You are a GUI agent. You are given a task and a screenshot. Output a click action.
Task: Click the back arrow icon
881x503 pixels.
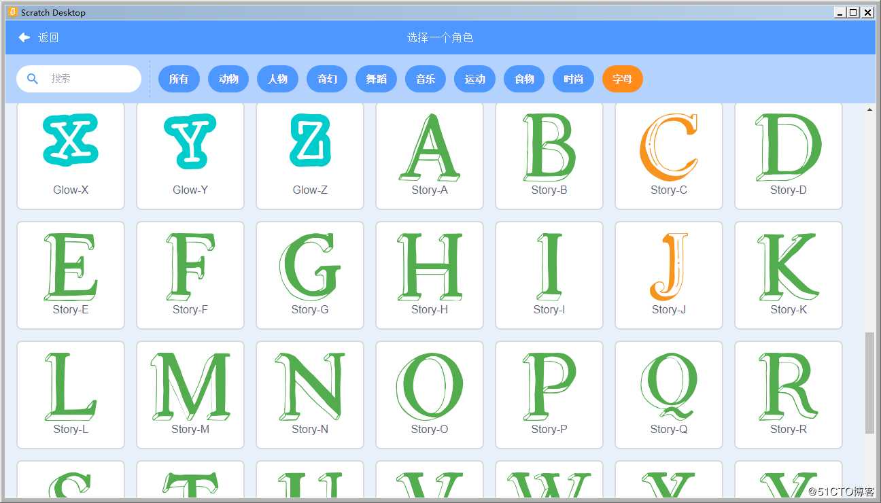click(x=24, y=37)
